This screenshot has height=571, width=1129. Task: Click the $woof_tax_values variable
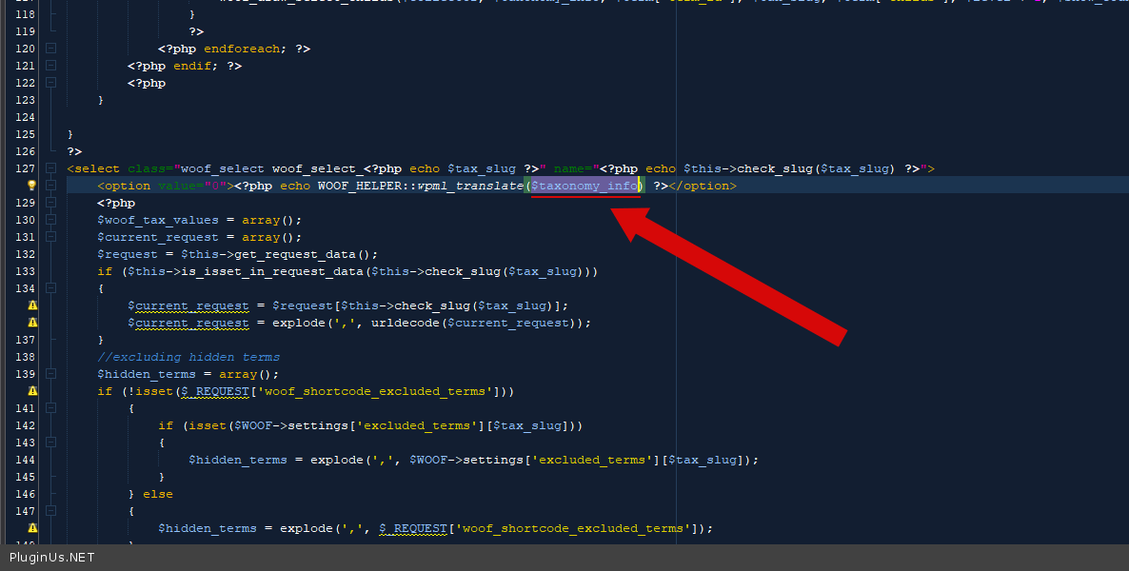click(x=158, y=220)
